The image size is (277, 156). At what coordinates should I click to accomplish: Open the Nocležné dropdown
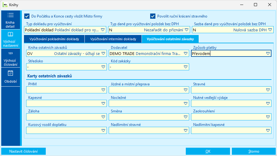185,103
